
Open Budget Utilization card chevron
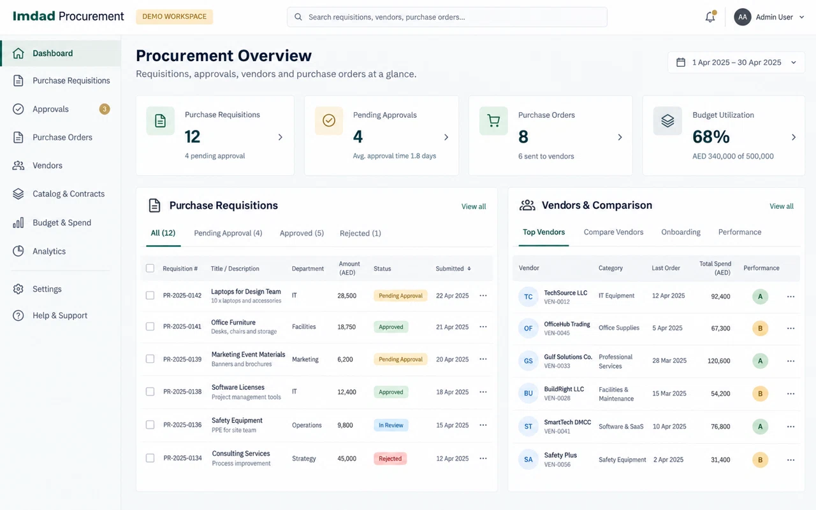click(x=794, y=137)
